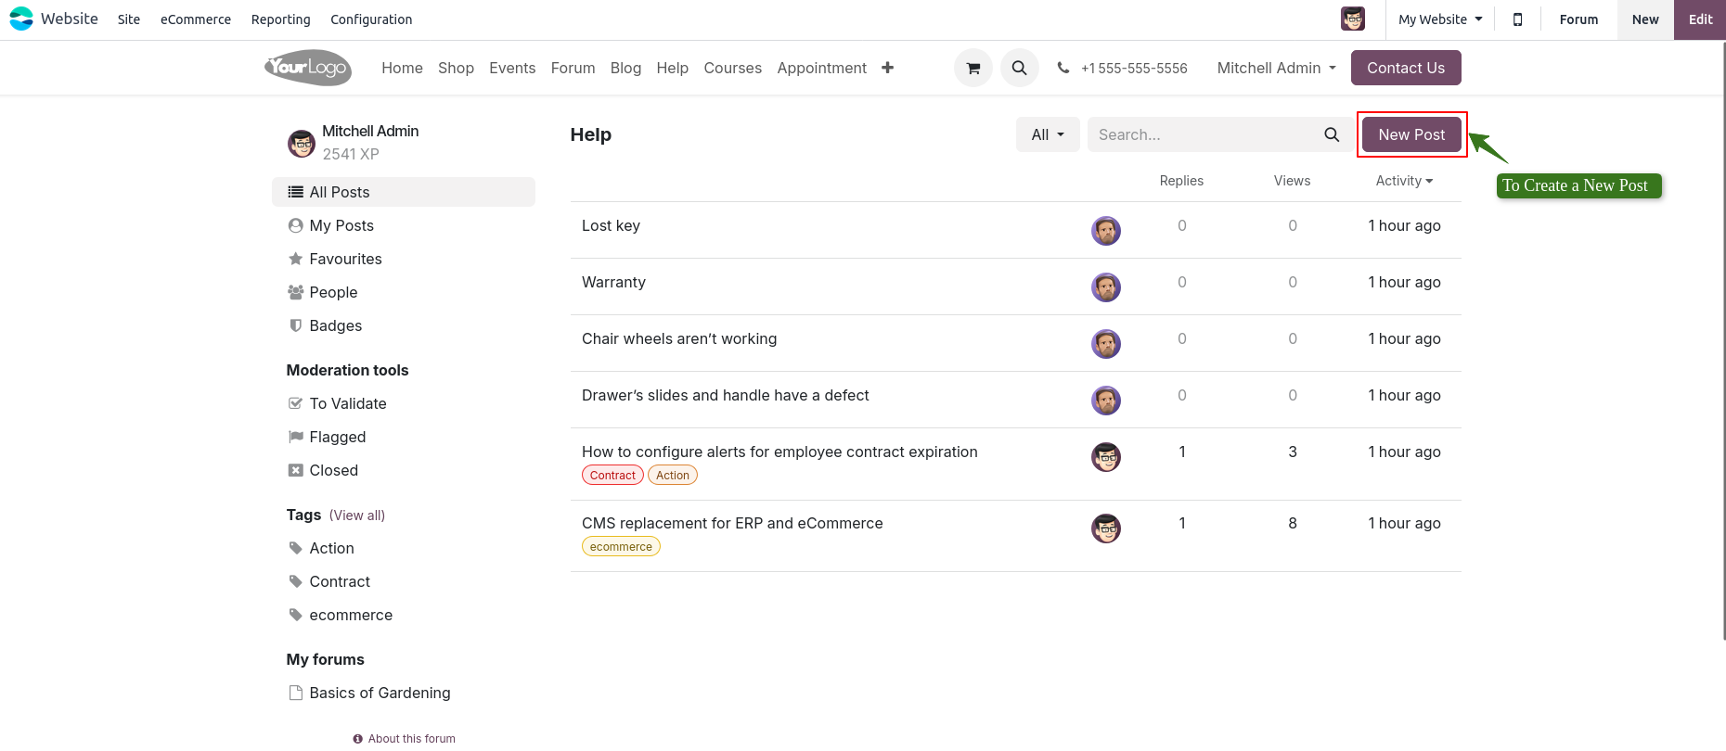Click the red Contract tag badge
Image resolution: width=1726 pixels, height=751 pixels.
612,476
